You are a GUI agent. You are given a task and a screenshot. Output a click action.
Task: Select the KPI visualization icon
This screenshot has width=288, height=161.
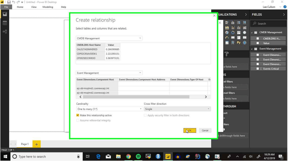[244, 37]
